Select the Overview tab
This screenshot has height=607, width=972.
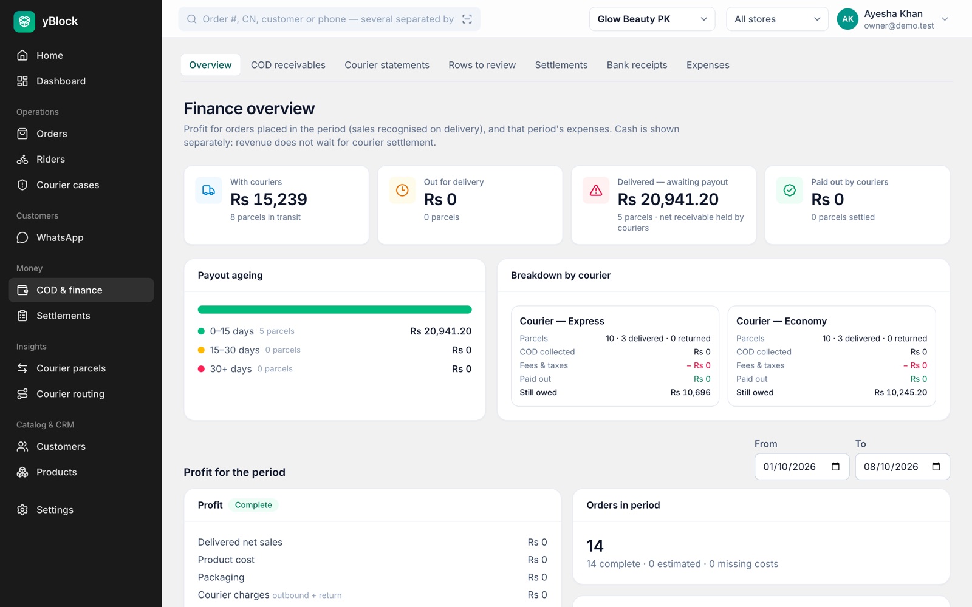210,65
